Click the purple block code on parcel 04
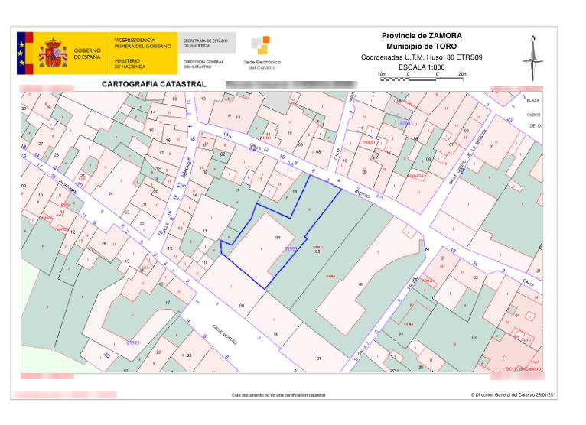This screenshot has width=586, height=425. pyautogui.click(x=291, y=248)
